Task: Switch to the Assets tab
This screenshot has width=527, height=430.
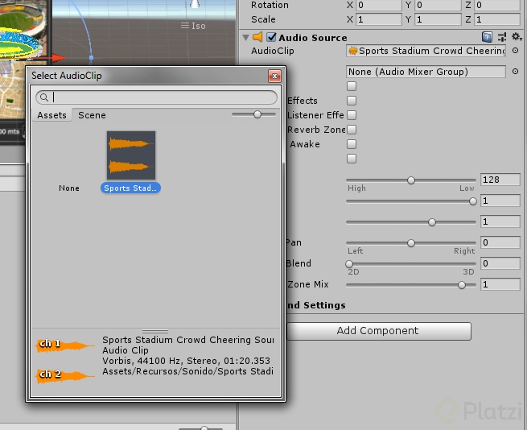Action: point(51,115)
